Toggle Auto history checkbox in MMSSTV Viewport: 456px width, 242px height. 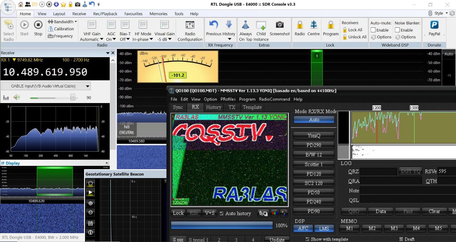click(x=222, y=214)
